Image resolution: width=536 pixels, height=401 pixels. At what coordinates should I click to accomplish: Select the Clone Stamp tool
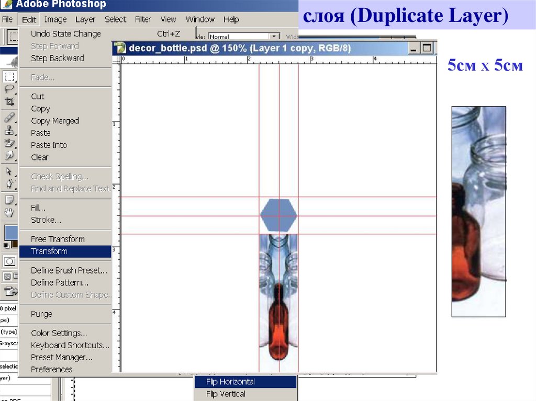(x=9, y=131)
